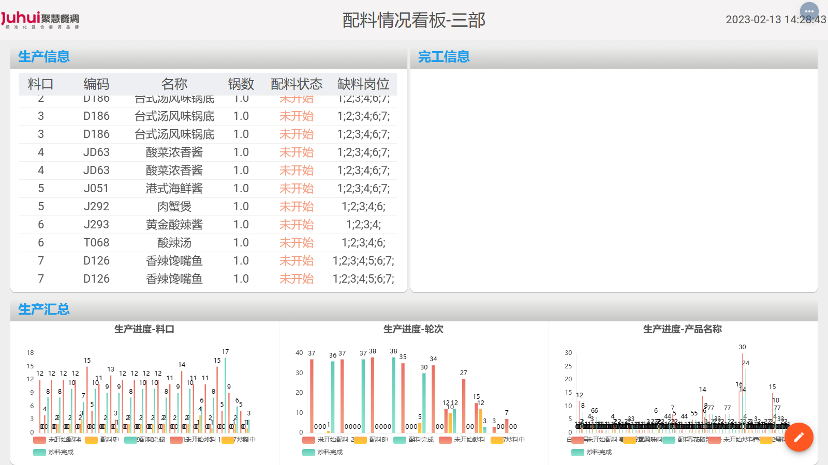Click the Juhui company logo
Screen dimensions: 828x465
(40, 20)
